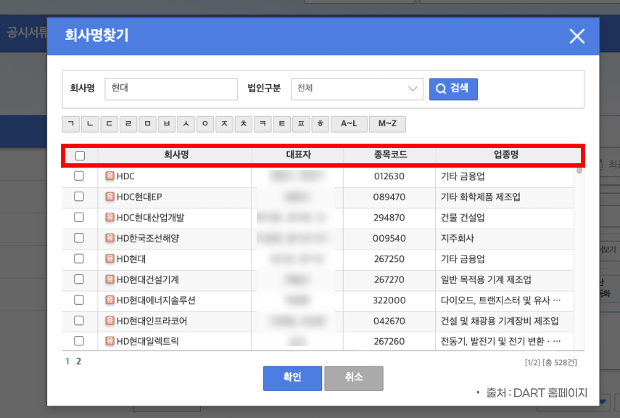Image resolution: width=620 pixels, height=418 pixels.
Task: Click the 회사명 search input field
Action: point(171,89)
